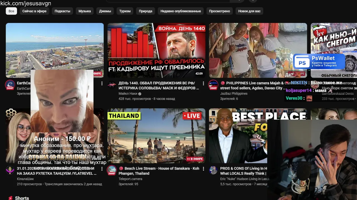Image resolution: width=357 pixels, height=200 pixels.
Task: Select the "Сейчас в эфире" filter chip
Action: point(34,11)
